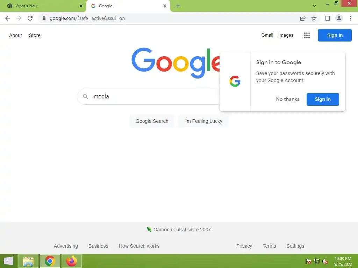Close the Google tab
The image size is (358, 268).
[x=165, y=6]
